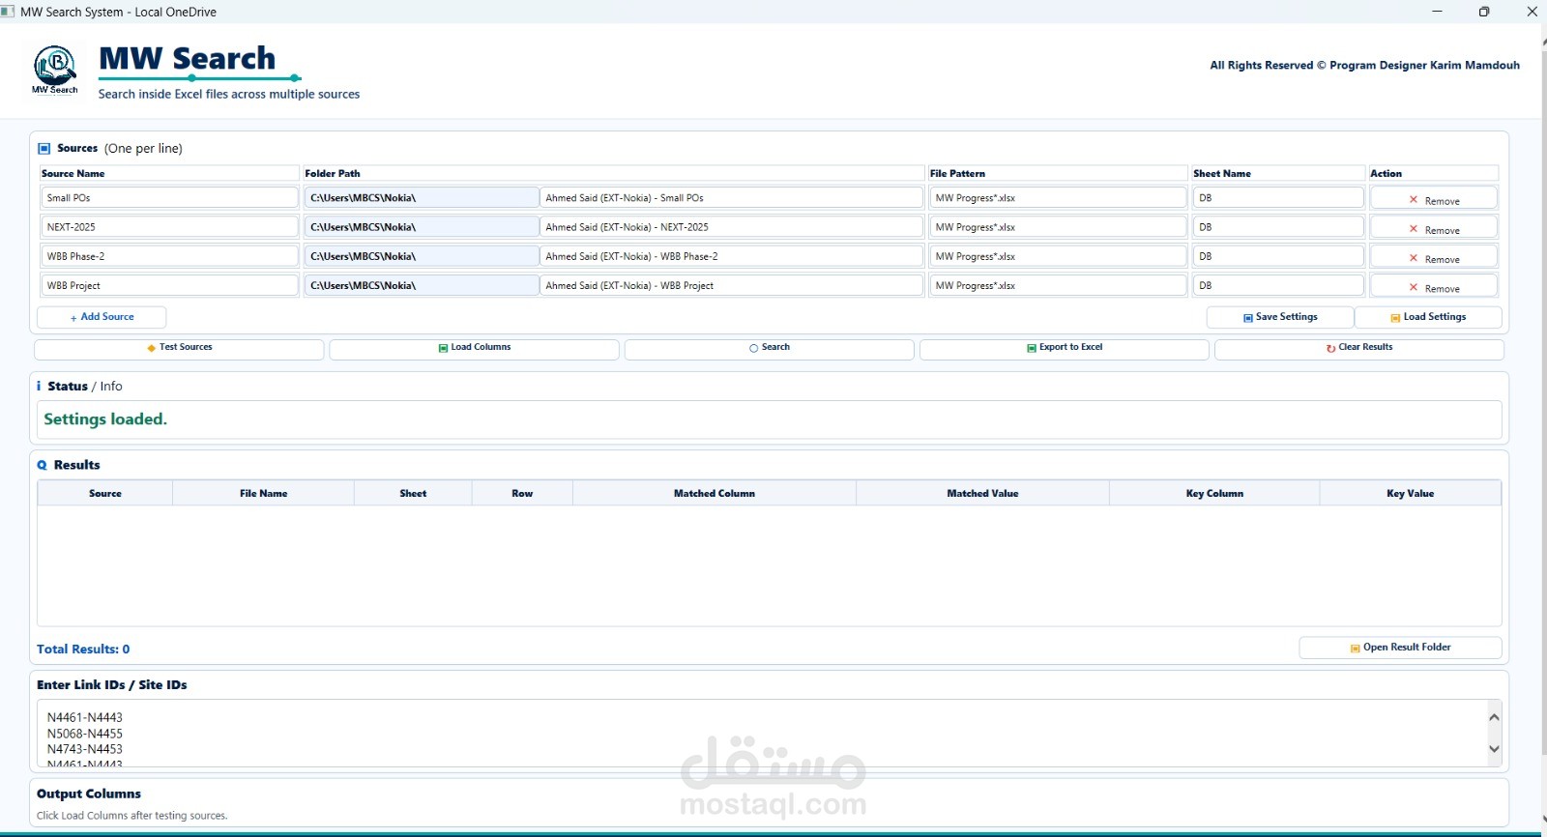Sort results by File Name column header

tap(263, 493)
